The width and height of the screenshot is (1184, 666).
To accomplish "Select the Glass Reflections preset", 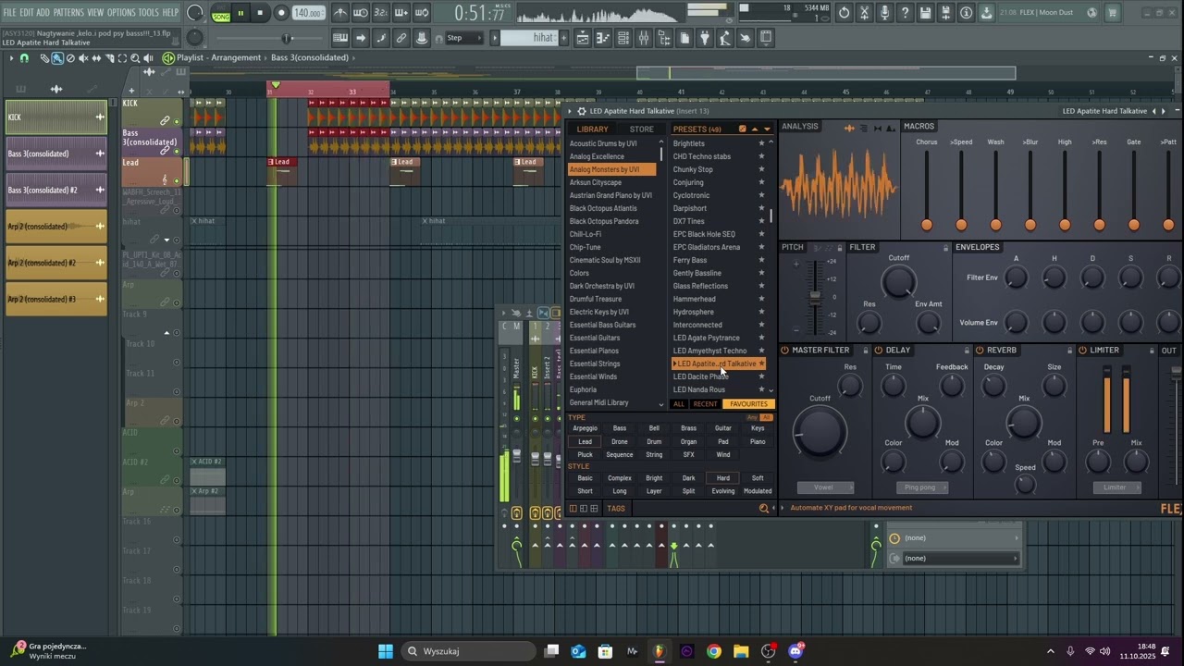I will pyautogui.click(x=700, y=286).
